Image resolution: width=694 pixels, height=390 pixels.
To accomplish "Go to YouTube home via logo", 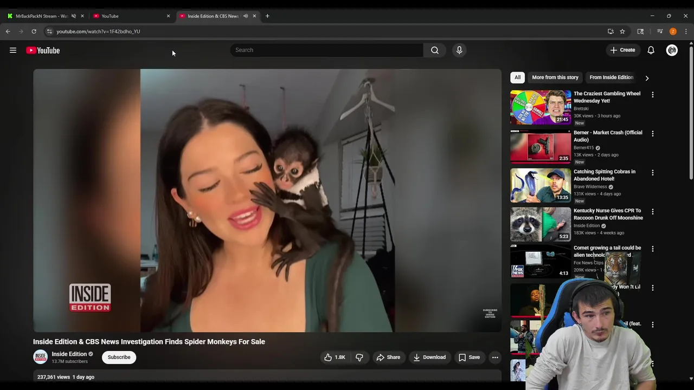I will [43, 50].
